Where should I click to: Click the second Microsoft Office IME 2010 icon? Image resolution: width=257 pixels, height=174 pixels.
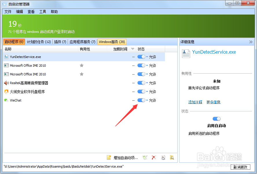click(6, 74)
